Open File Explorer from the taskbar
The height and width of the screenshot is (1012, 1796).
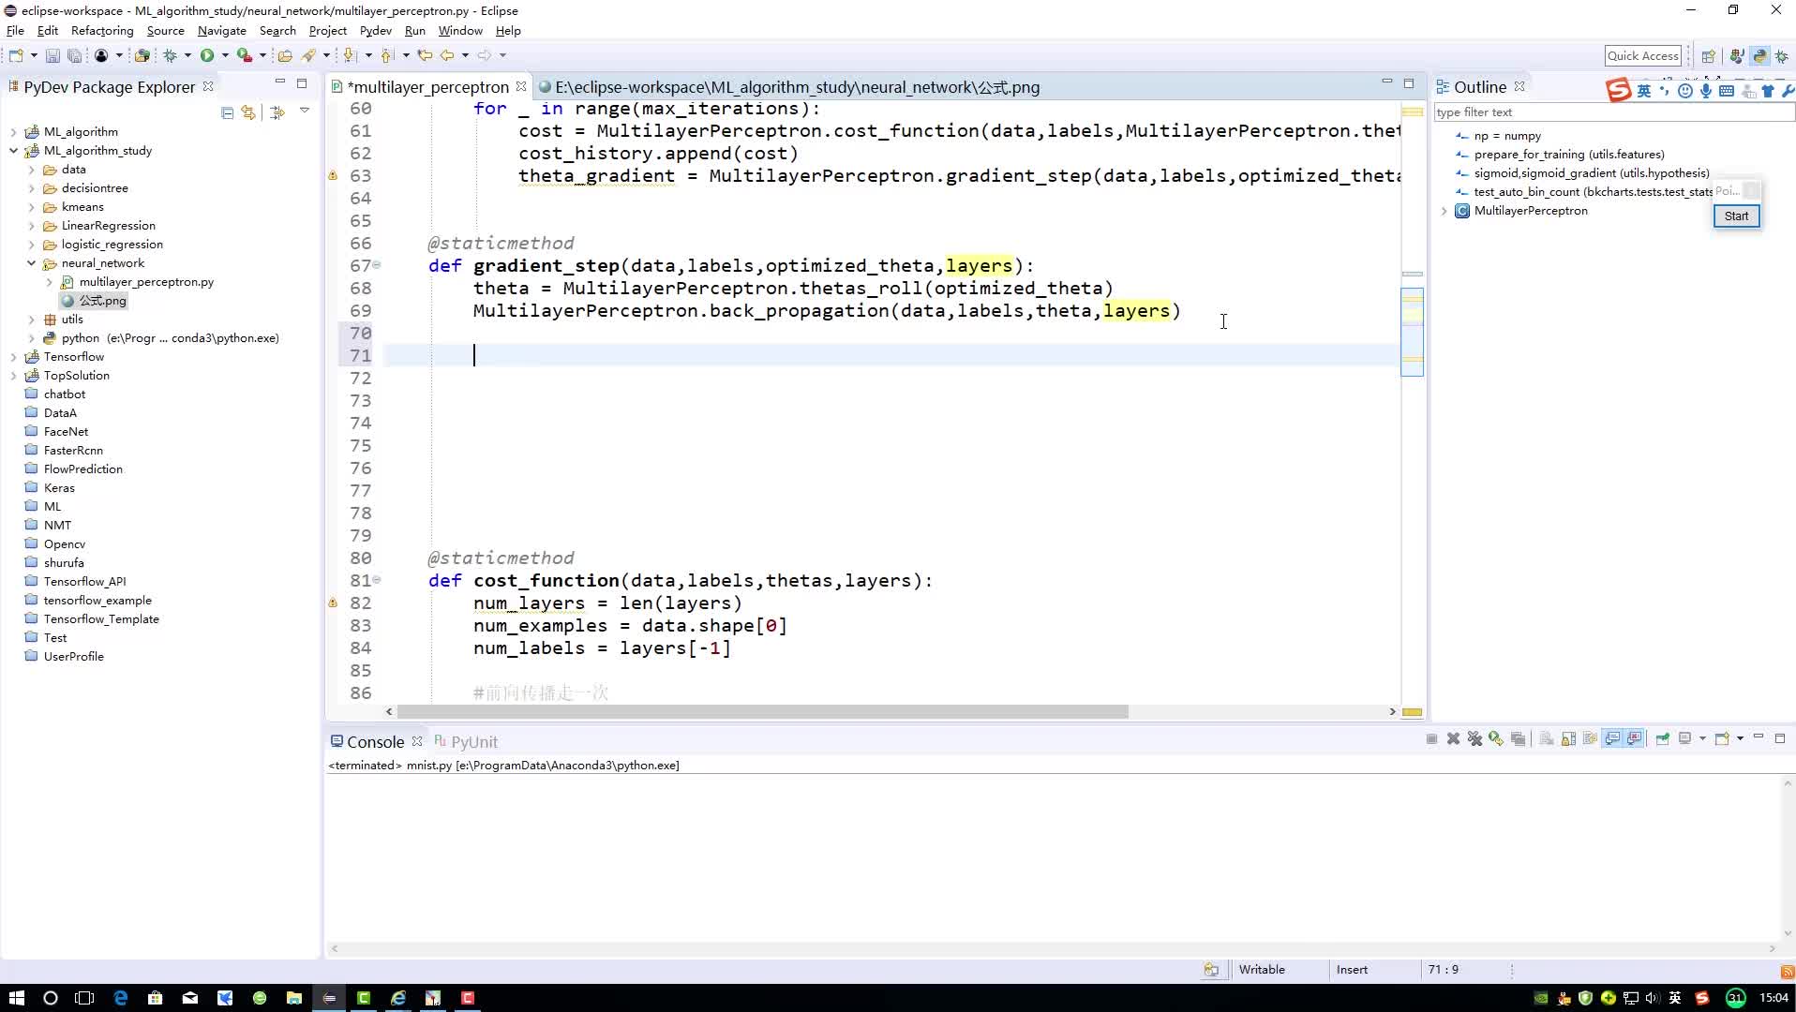293,998
